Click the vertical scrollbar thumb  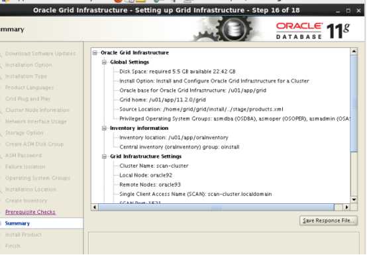pyautogui.click(x=354, y=103)
